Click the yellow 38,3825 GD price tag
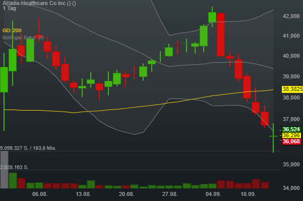 point(292,89)
